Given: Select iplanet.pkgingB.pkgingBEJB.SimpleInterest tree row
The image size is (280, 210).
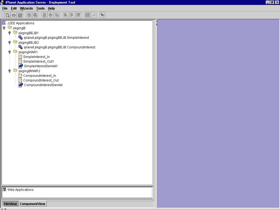Looking at the screenshot, I should click(x=56, y=38).
